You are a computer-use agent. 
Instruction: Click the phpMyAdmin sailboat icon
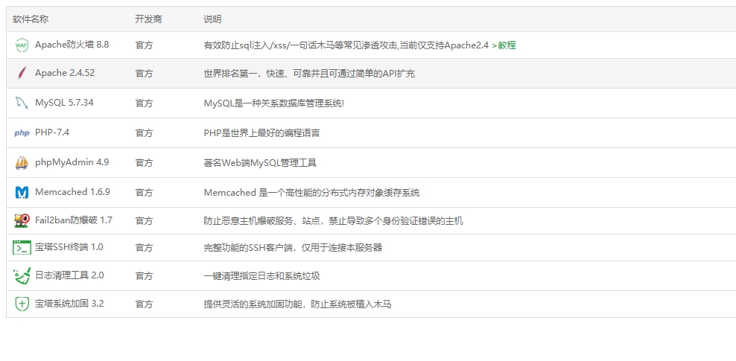(x=22, y=162)
